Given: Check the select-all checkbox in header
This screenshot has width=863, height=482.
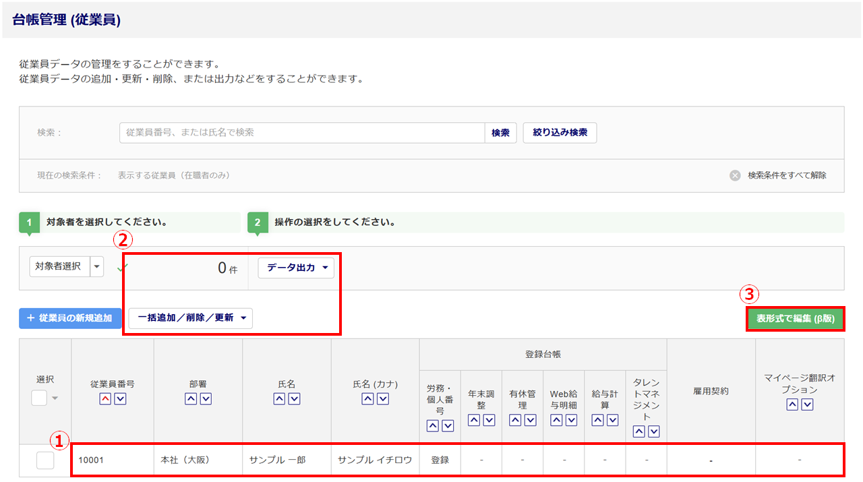Looking at the screenshot, I should coord(39,398).
